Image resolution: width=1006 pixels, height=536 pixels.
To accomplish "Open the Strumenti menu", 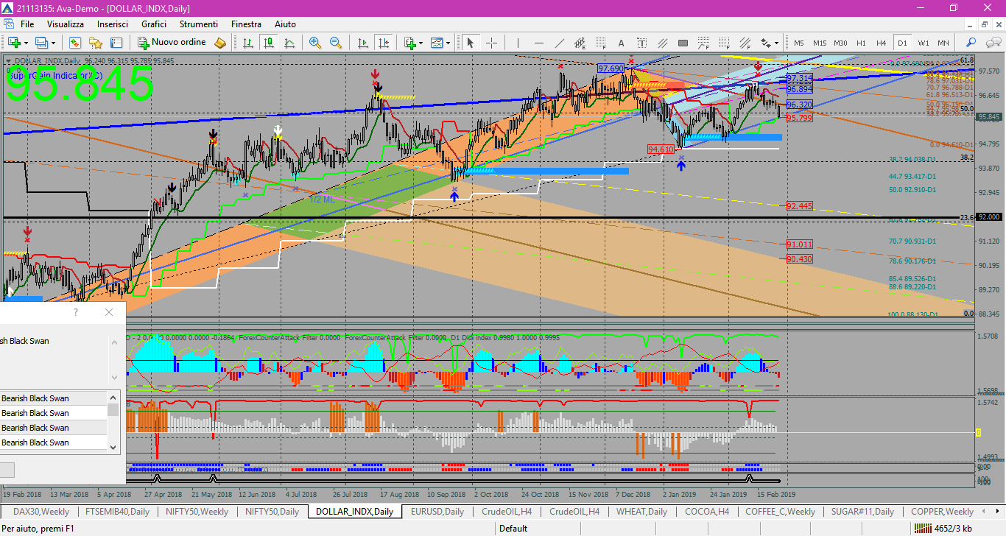I will coord(199,24).
